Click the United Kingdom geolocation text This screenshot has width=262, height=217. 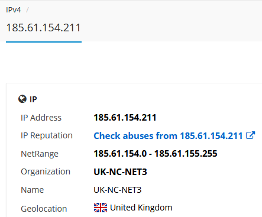click(141, 208)
